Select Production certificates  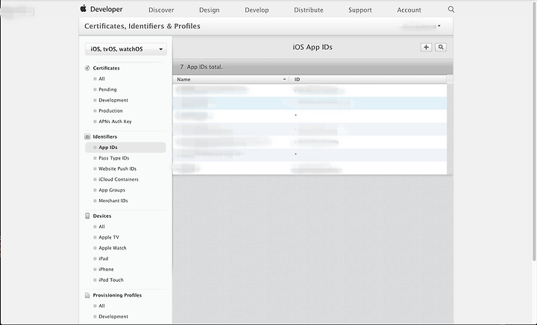(x=110, y=111)
